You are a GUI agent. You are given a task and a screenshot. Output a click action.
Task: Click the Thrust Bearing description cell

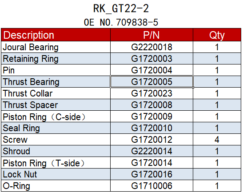[56, 82]
